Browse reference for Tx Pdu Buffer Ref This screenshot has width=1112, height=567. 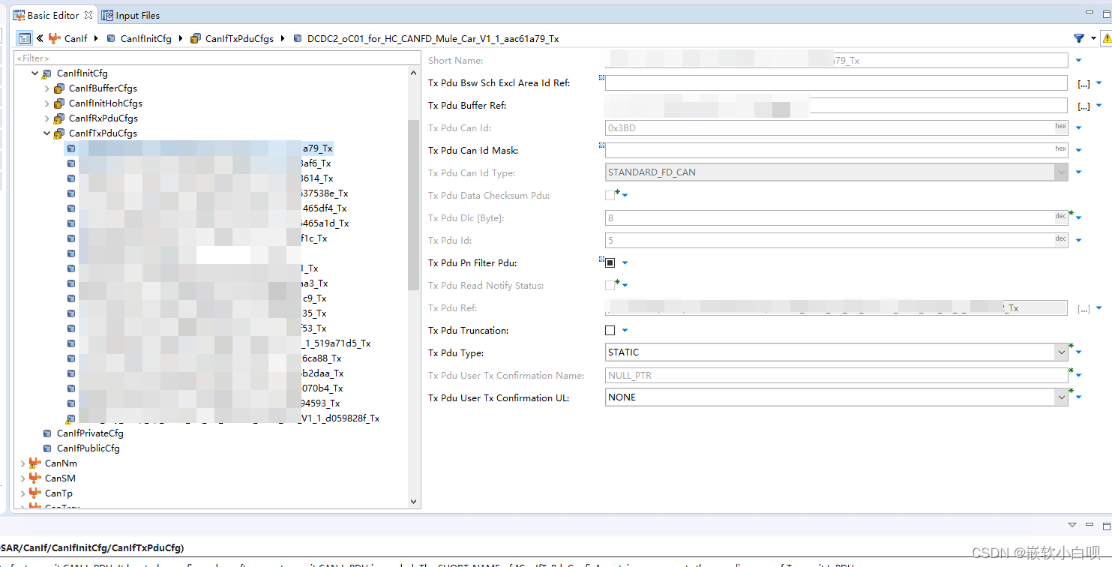coord(1083,106)
